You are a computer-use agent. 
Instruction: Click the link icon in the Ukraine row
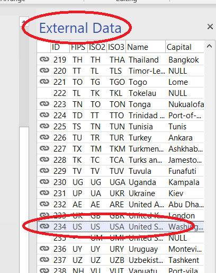click(44, 193)
